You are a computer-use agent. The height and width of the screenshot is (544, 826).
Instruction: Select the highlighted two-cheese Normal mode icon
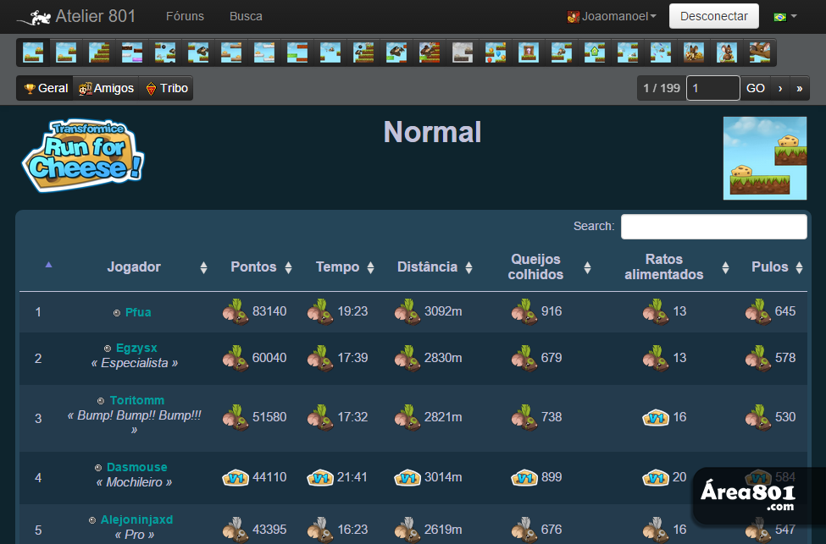click(33, 52)
